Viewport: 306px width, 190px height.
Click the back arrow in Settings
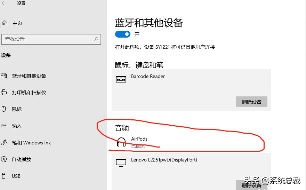(4, 3)
